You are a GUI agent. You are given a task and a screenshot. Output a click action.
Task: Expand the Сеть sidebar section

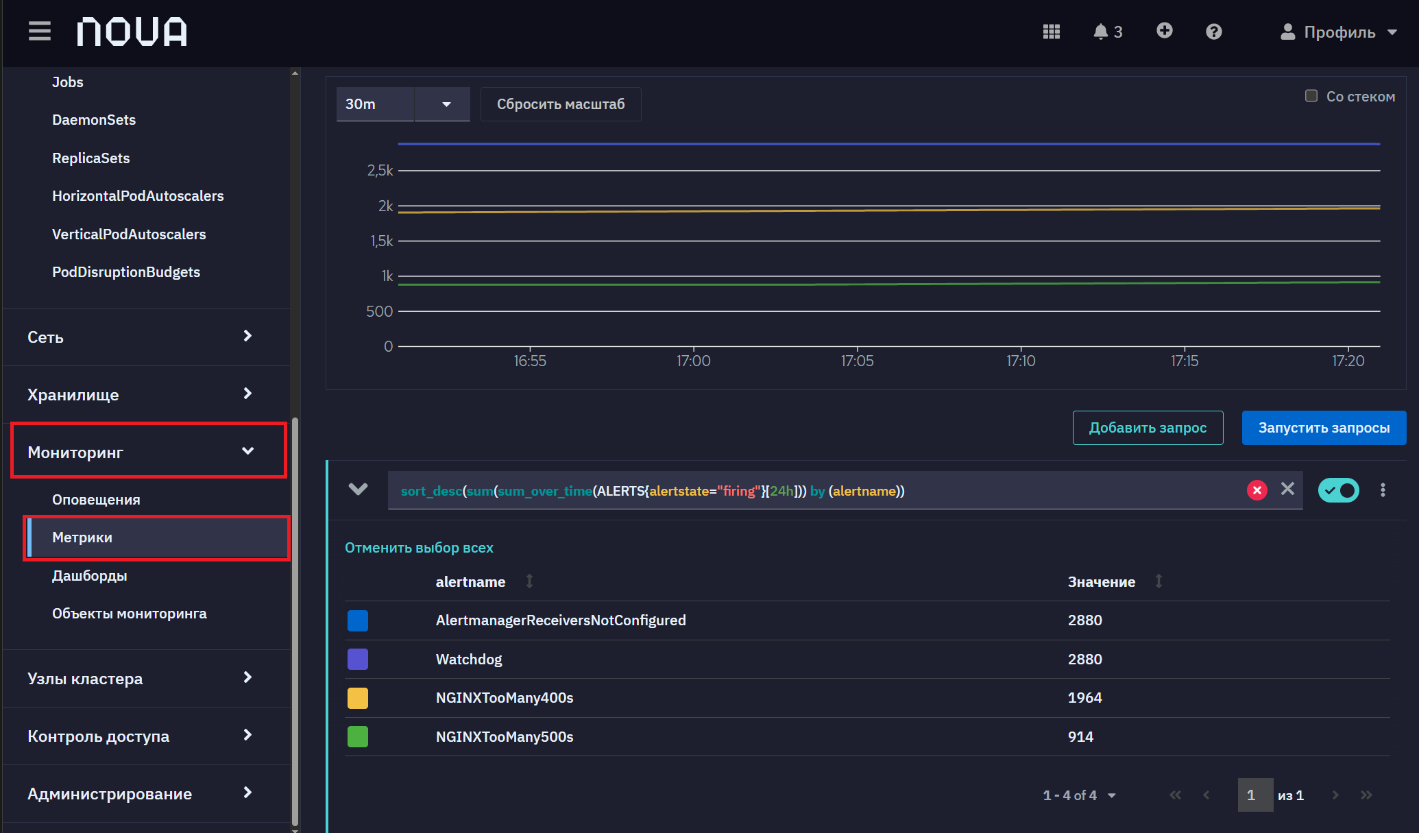141,337
